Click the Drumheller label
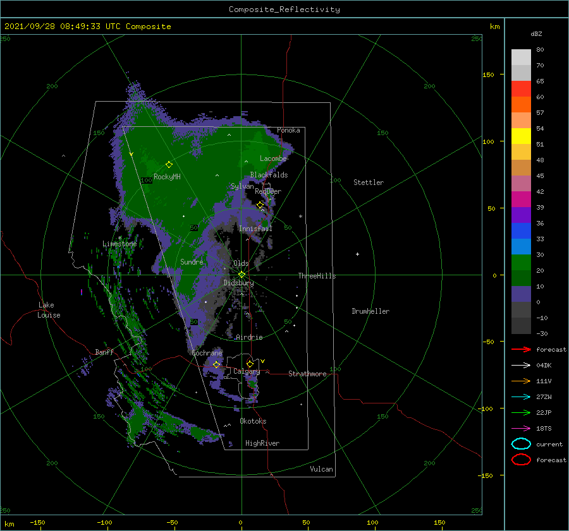 (x=370, y=311)
